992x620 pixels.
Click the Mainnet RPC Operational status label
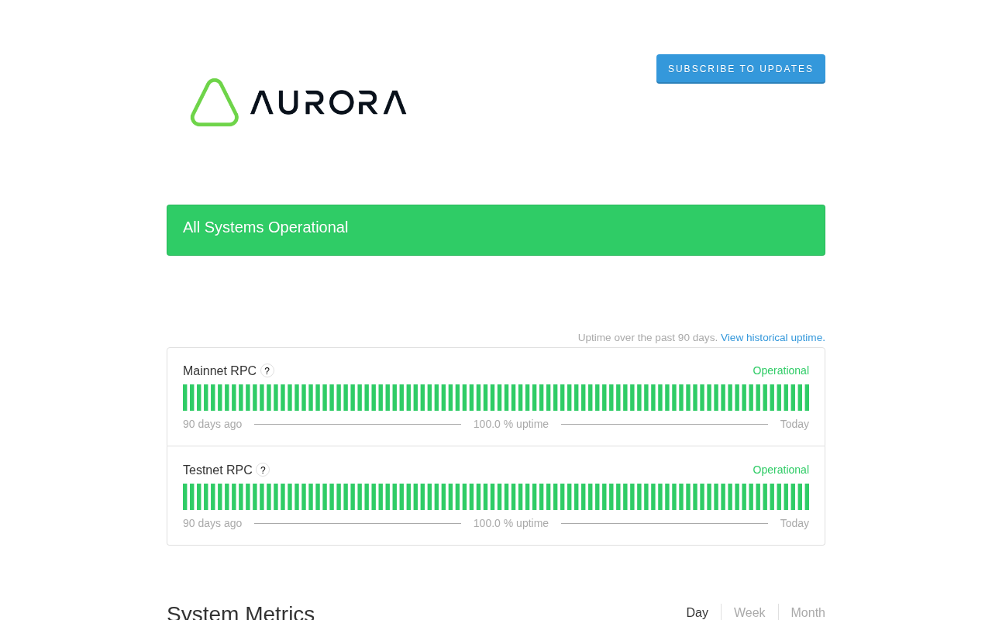coord(780,370)
